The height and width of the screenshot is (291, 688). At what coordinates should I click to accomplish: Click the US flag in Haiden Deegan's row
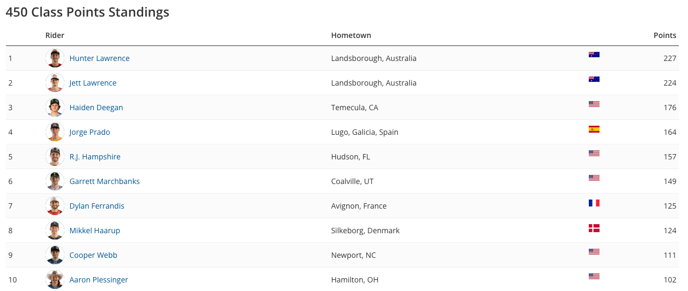(x=594, y=104)
